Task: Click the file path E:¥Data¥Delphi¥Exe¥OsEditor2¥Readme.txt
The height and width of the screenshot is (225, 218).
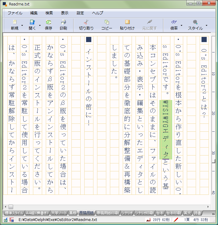Action: [58, 220]
